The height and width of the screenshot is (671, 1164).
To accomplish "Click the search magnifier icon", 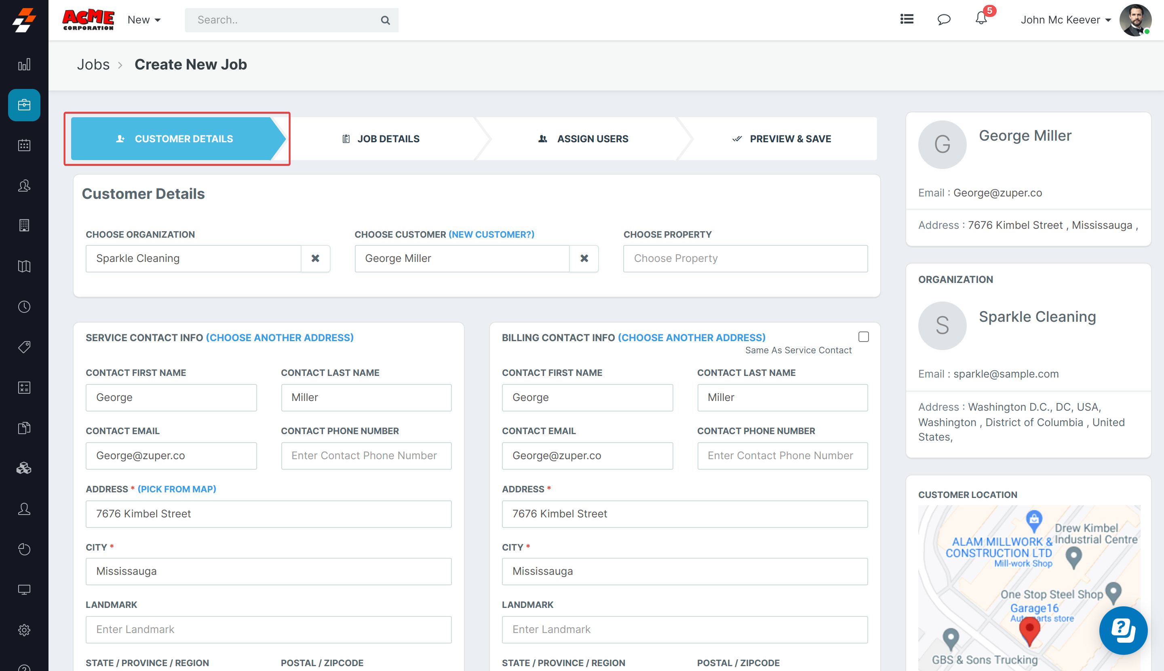I will tap(385, 20).
